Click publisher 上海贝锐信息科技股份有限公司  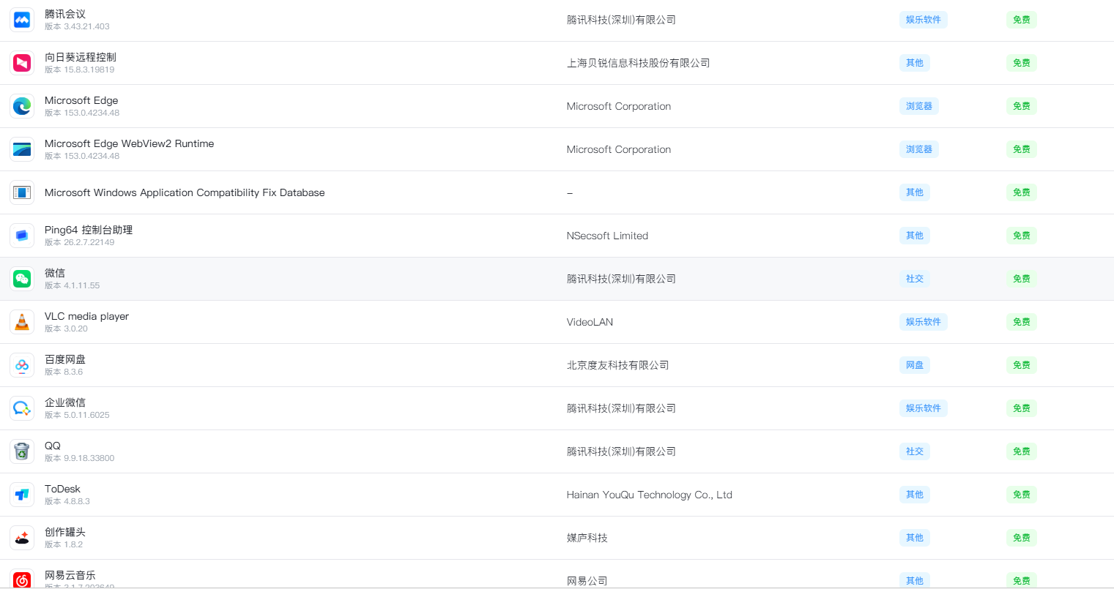(638, 63)
